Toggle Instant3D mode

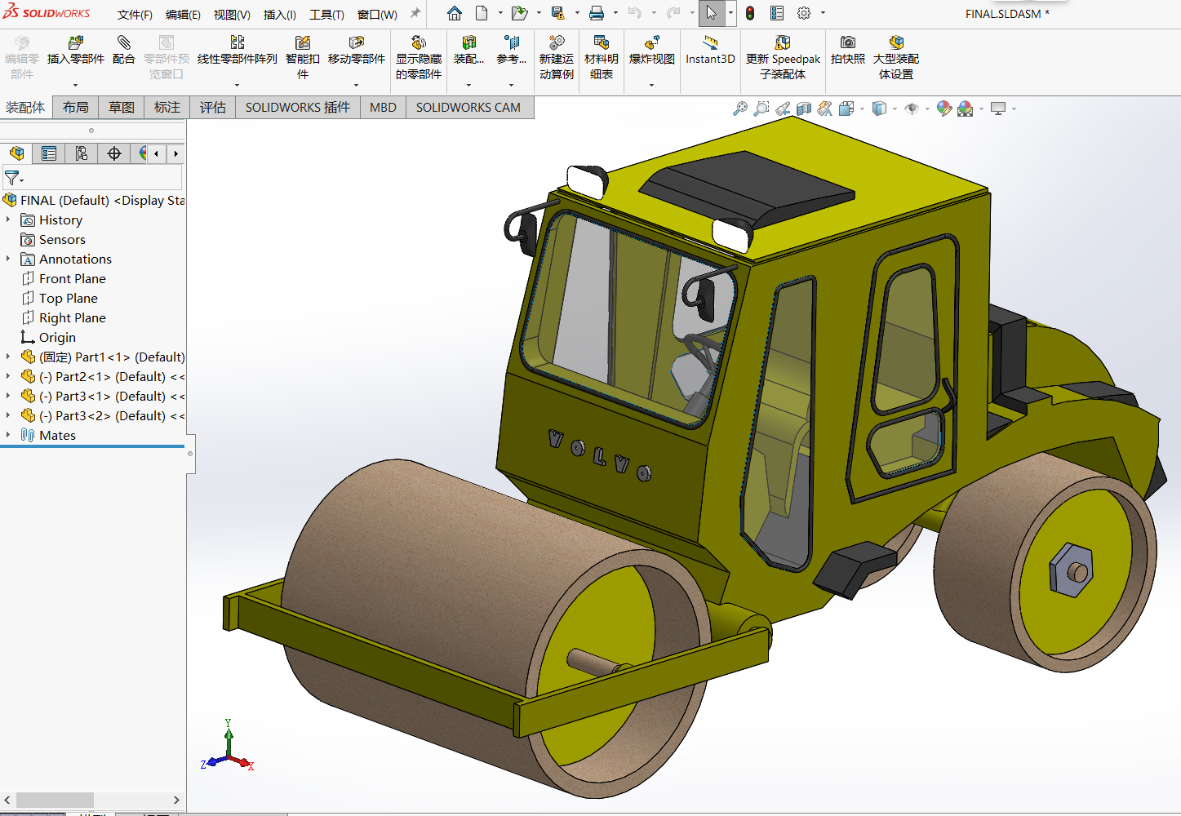[710, 49]
